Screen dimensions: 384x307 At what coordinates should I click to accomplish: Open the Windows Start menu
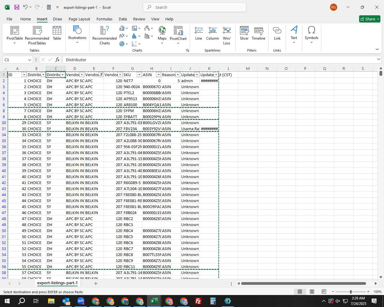click(7, 301)
